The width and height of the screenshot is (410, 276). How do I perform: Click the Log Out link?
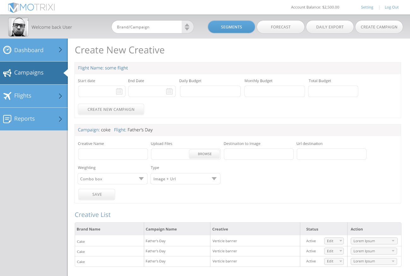point(392,7)
